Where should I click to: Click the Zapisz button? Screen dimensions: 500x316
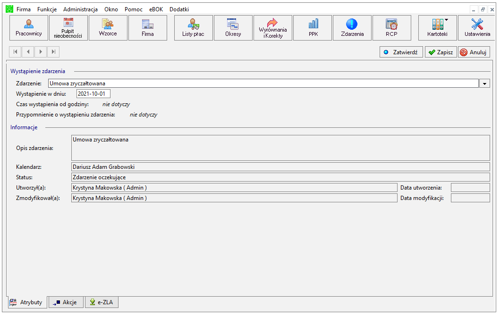pyautogui.click(x=441, y=52)
